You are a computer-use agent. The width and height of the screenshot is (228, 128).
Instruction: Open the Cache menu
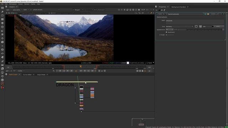(33, 4)
